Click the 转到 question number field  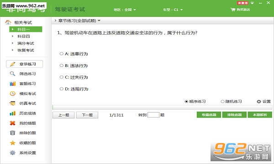tap(153, 115)
